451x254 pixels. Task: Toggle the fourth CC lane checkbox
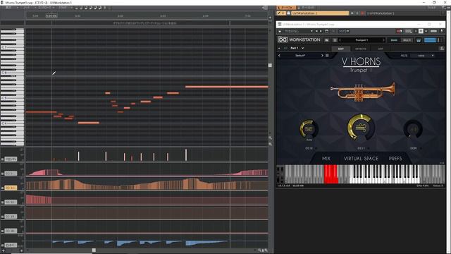coord(3,217)
